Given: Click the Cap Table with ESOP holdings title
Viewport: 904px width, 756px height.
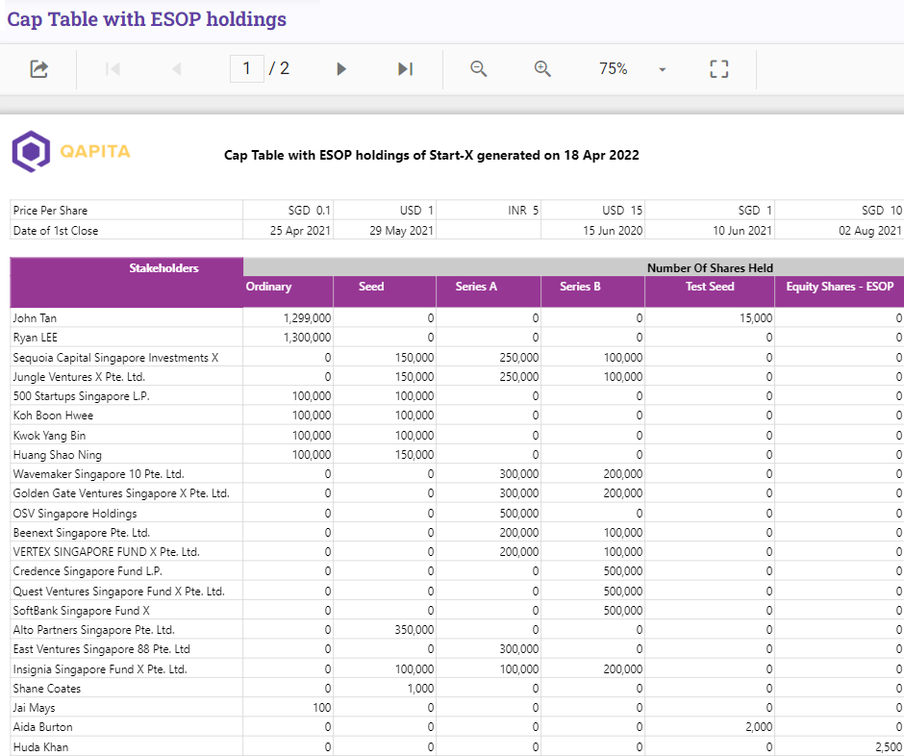Looking at the screenshot, I should (x=147, y=19).
